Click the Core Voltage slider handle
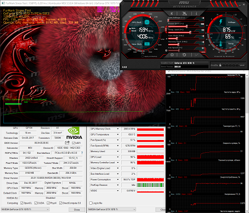The image size is (249, 213). 168,20
